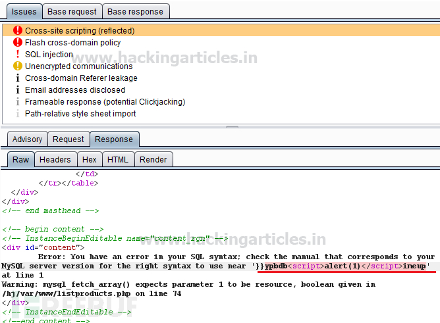The width and height of the screenshot is (440, 323).
Task: Select the Raw view tab
Action: (x=21, y=159)
